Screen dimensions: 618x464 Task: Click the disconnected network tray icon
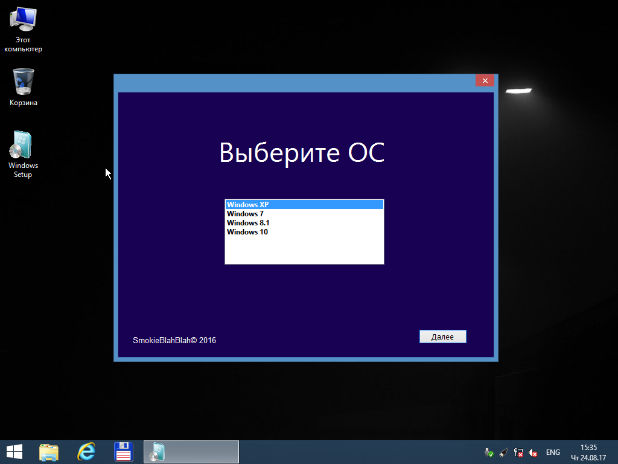coord(518,452)
